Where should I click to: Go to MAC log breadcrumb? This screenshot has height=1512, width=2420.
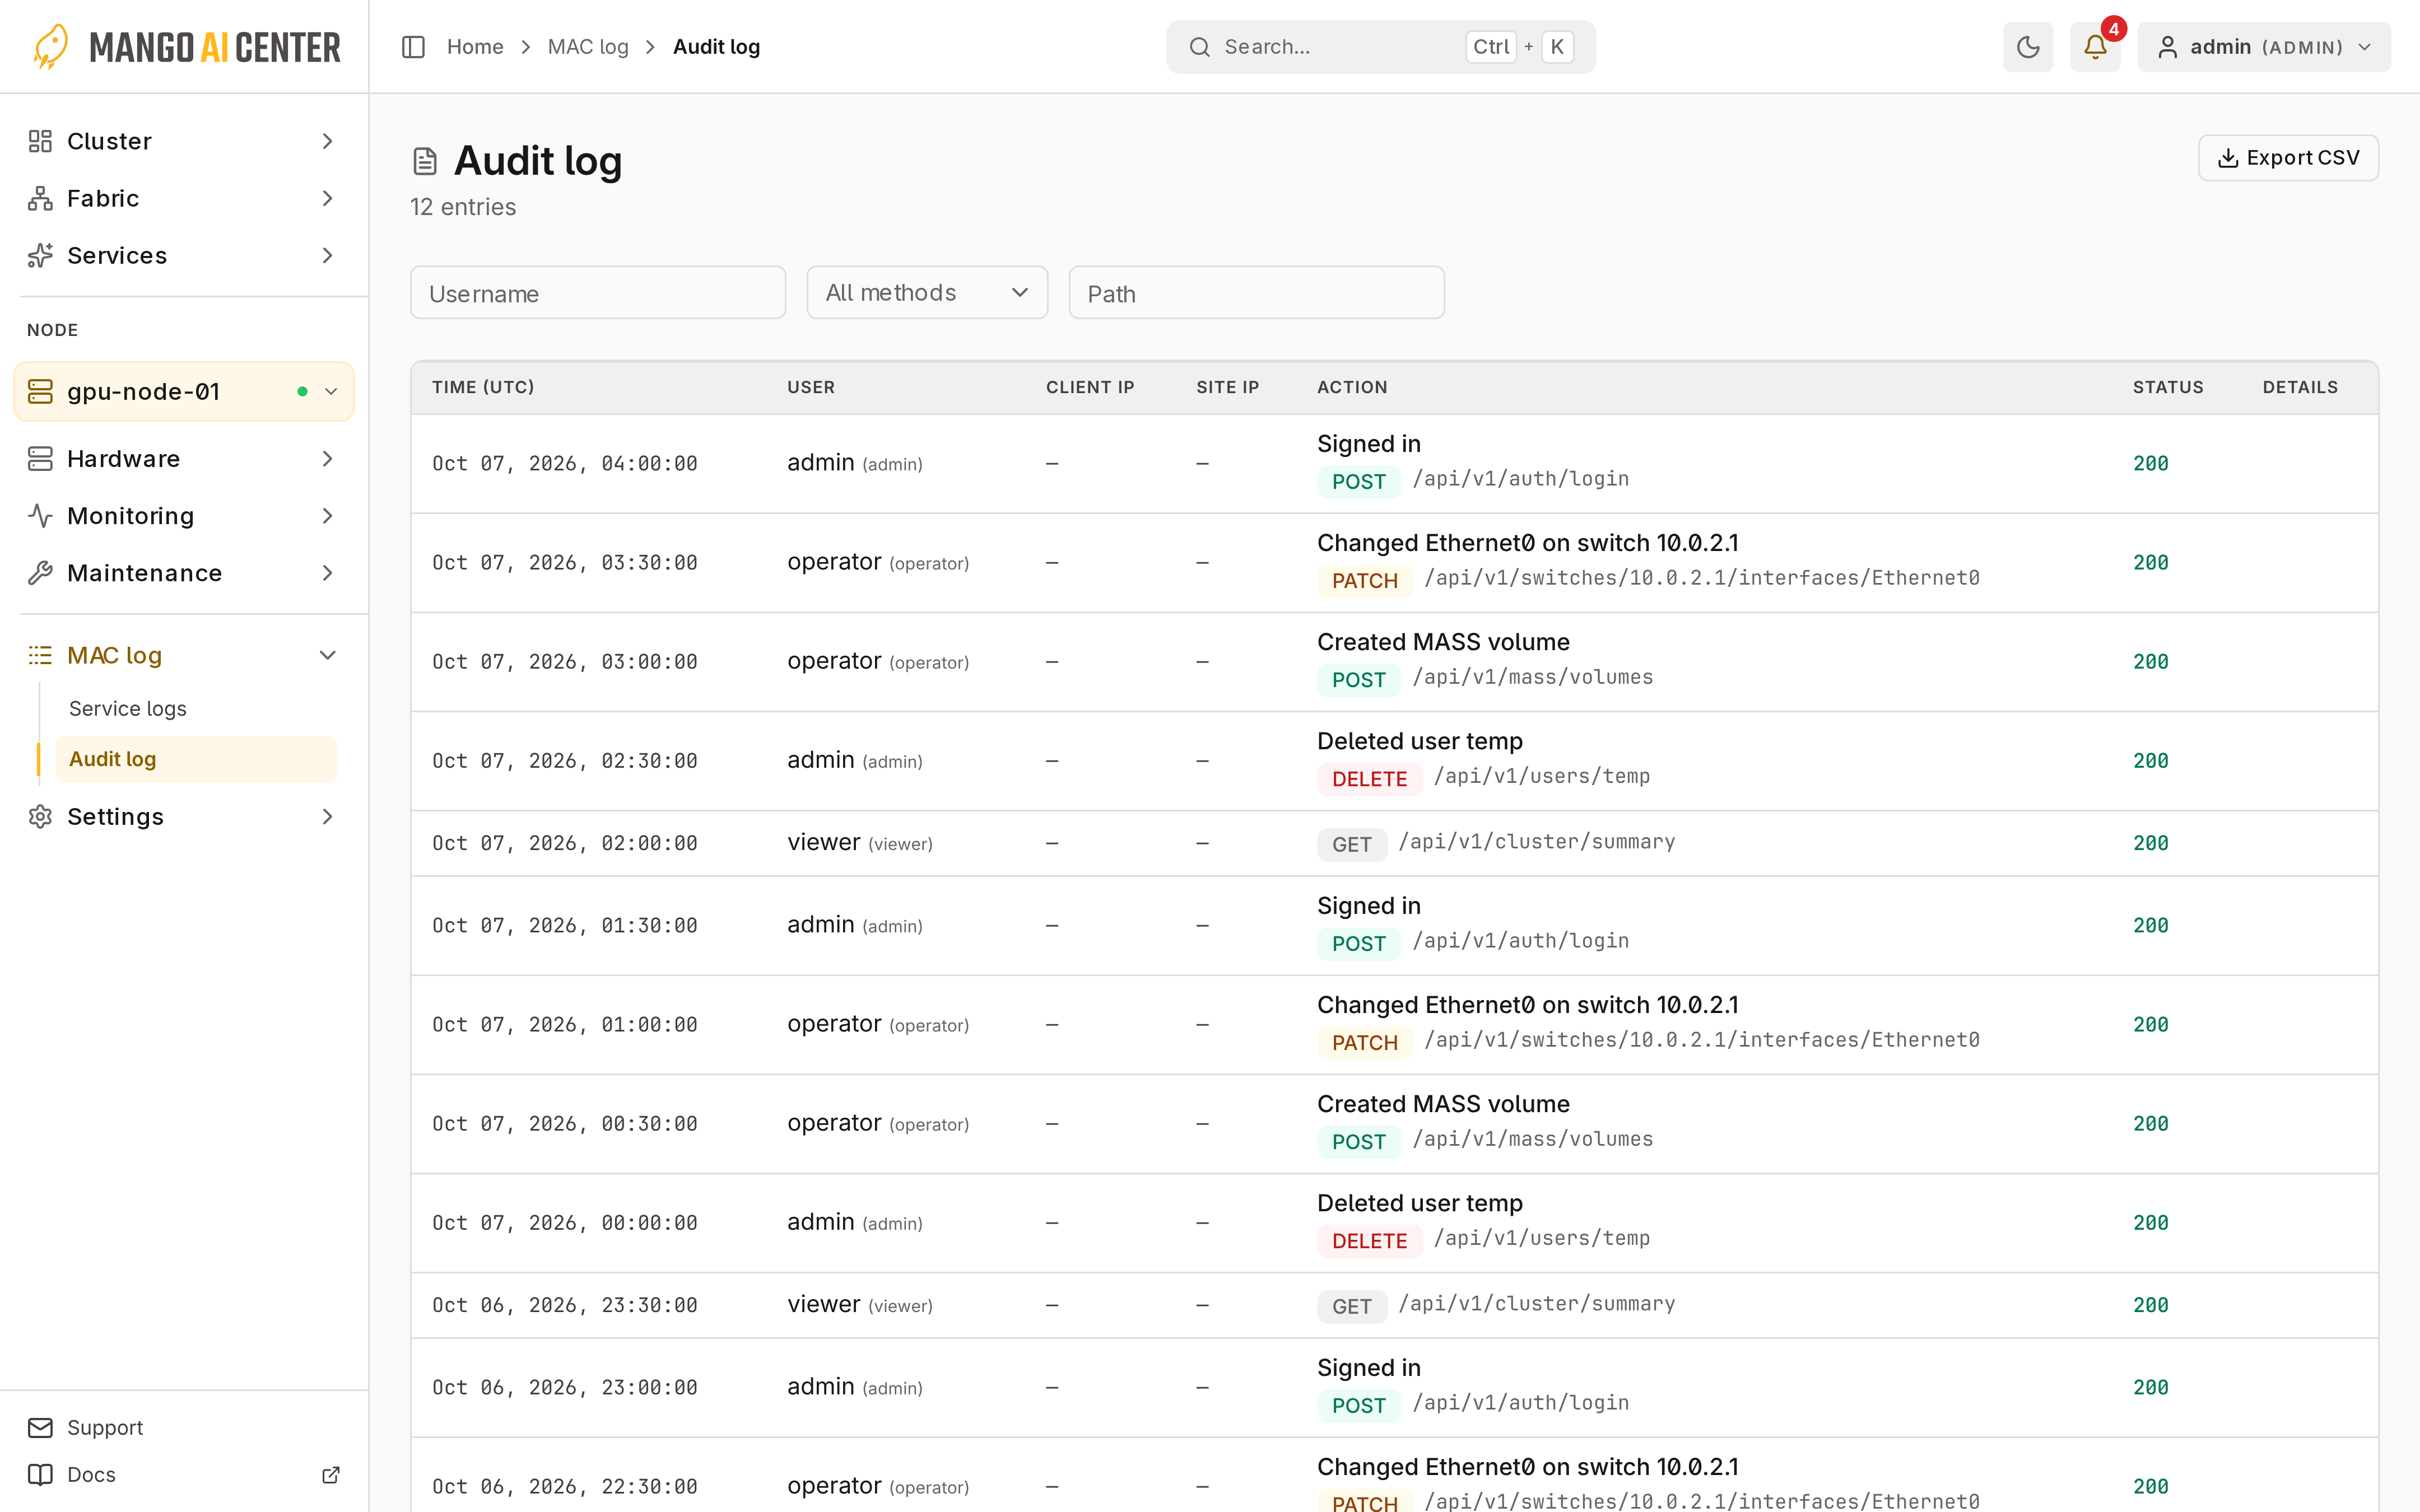[588, 47]
